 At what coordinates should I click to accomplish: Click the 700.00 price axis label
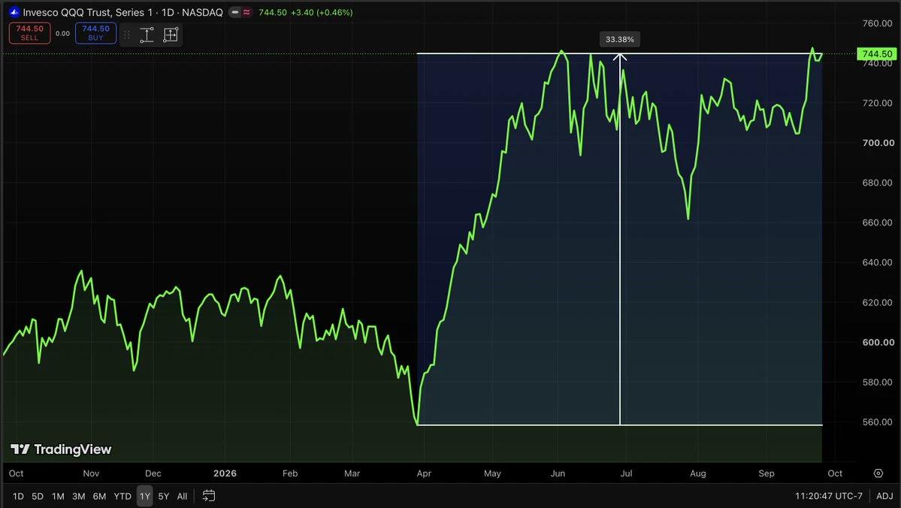(x=878, y=143)
